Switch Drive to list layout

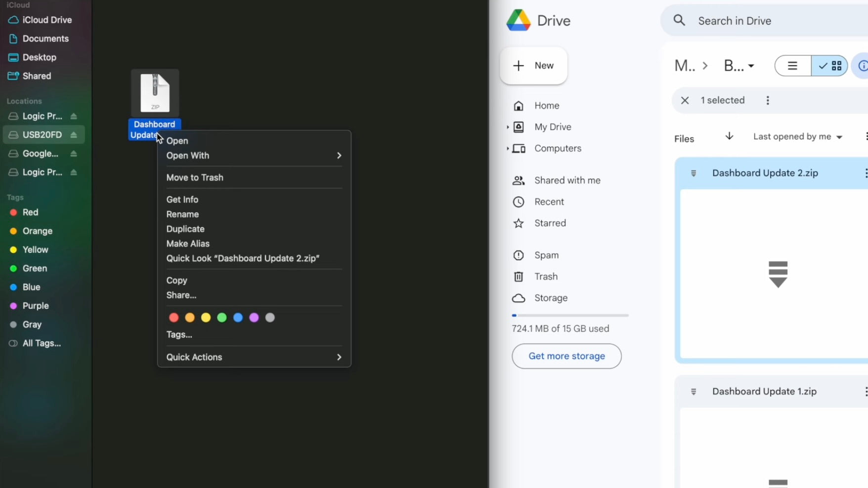(792, 66)
